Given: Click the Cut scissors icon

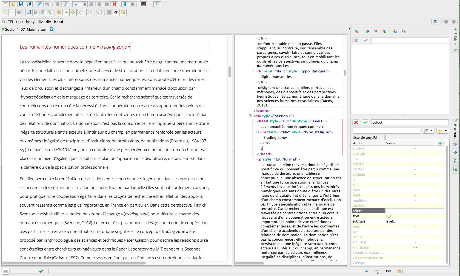Looking at the screenshot, I should (x=76, y=4).
